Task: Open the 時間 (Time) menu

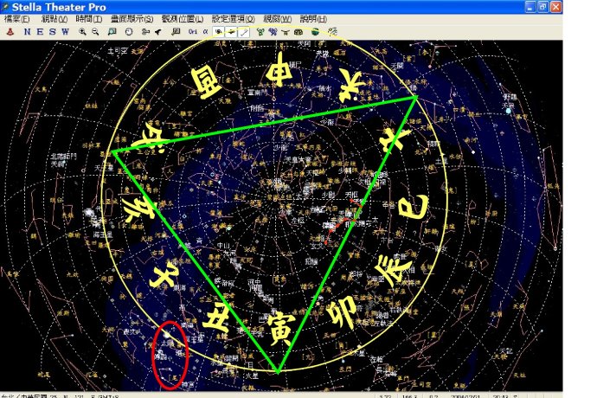Action: click(x=88, y=19)
